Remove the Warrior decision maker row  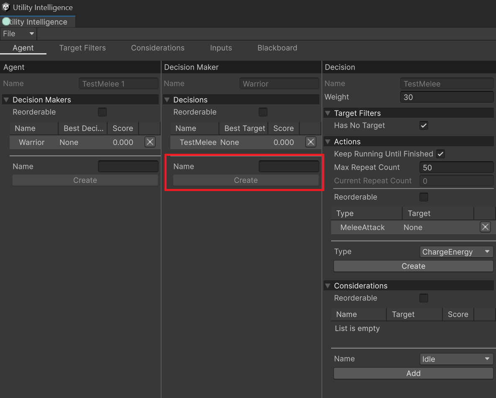tap(150, 142)
